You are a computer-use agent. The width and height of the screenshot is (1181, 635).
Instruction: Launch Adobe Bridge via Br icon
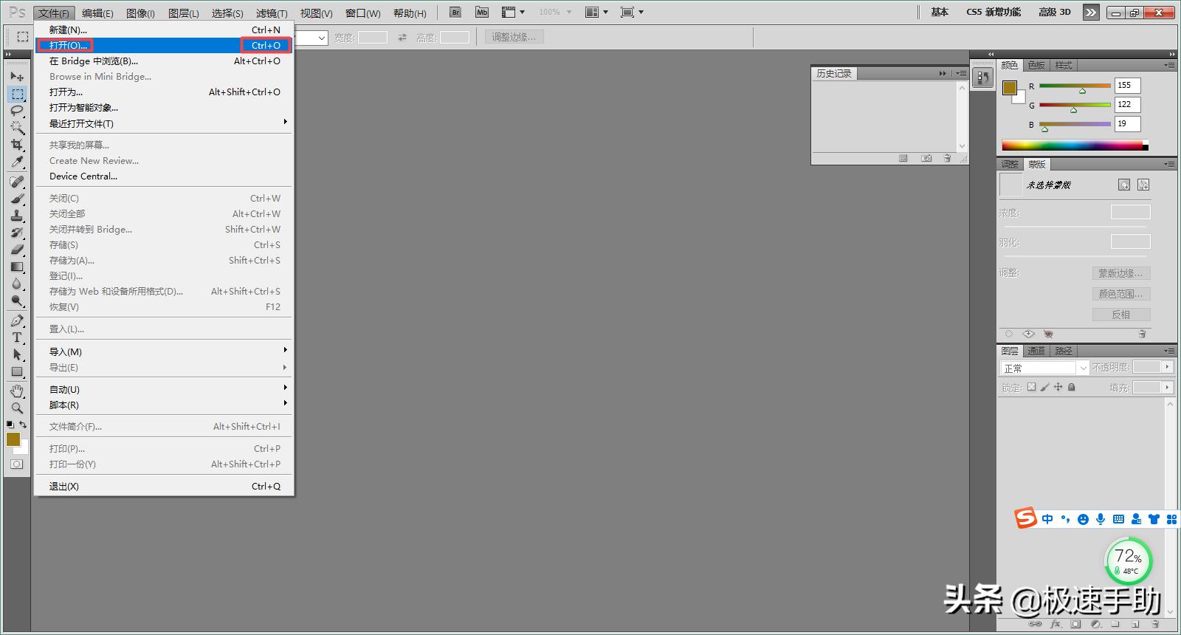pos(455,13)
